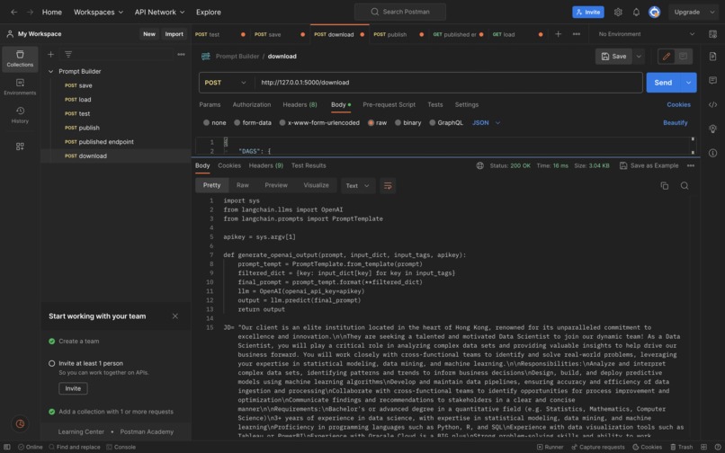Open documentation icon in right sidebar

[x=712, y=57]
